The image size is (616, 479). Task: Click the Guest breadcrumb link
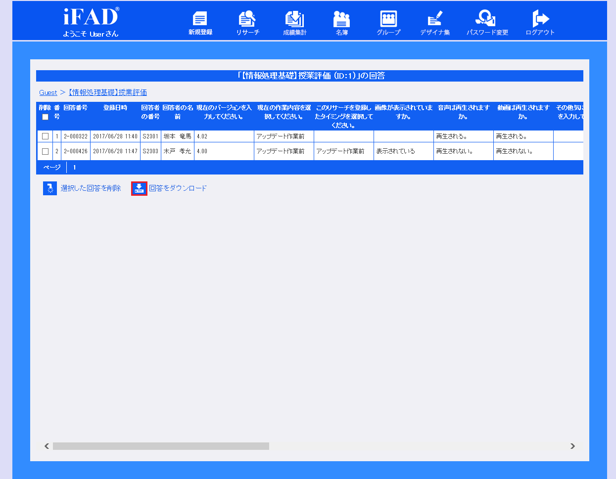coord(48,92)
